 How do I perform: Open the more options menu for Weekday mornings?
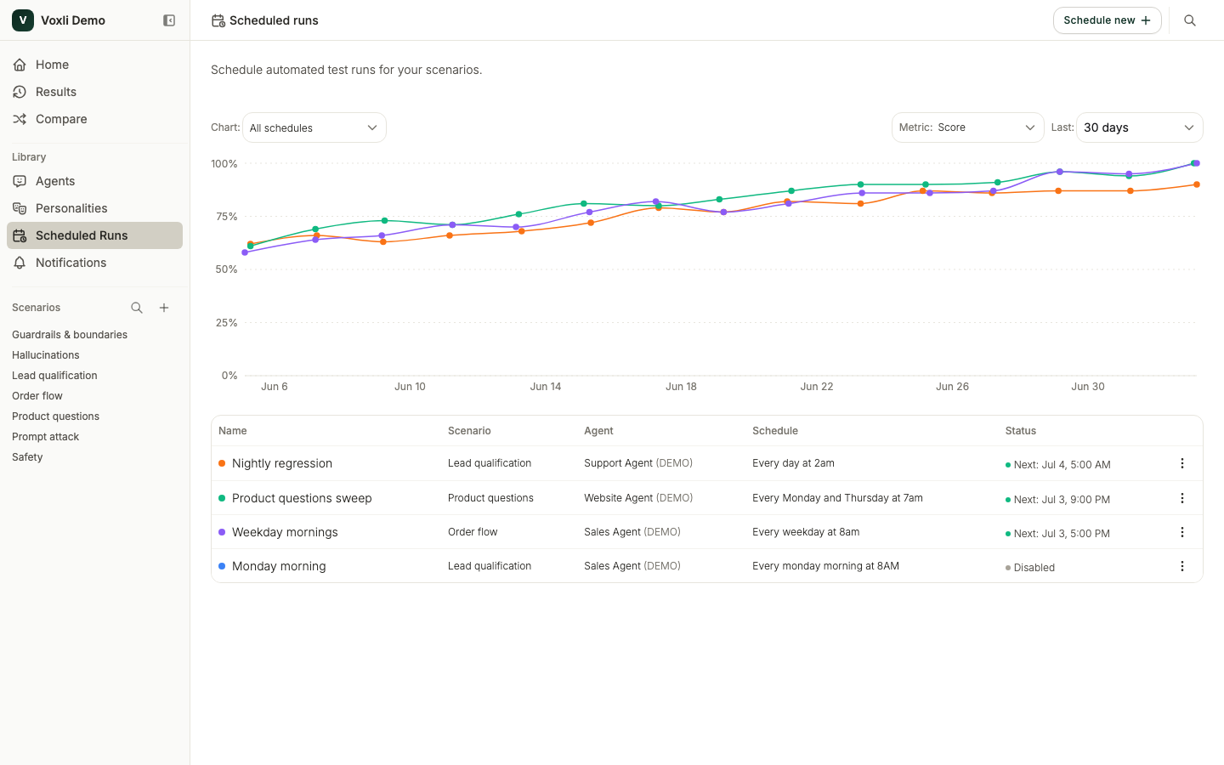(1181, 532)
